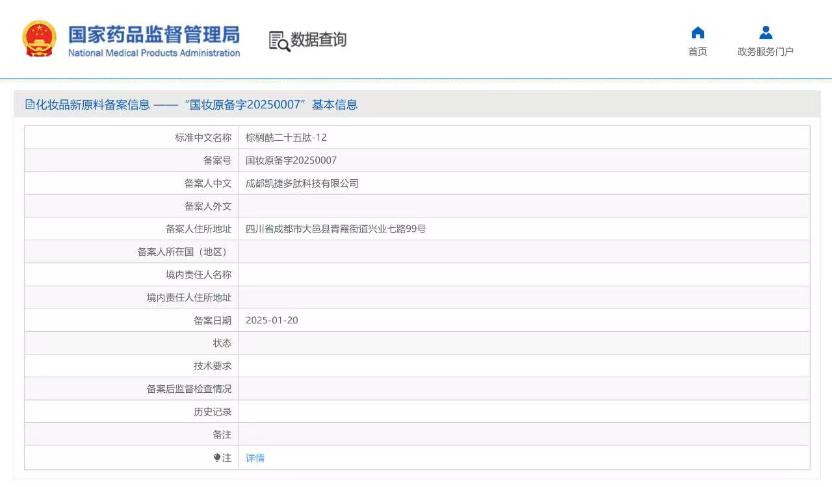Image resolution: width=832 pixels, height=487 pixels.
Task: Click the ingredient name 棕榈酰二十五肽-12
Action: click(286, 138)
